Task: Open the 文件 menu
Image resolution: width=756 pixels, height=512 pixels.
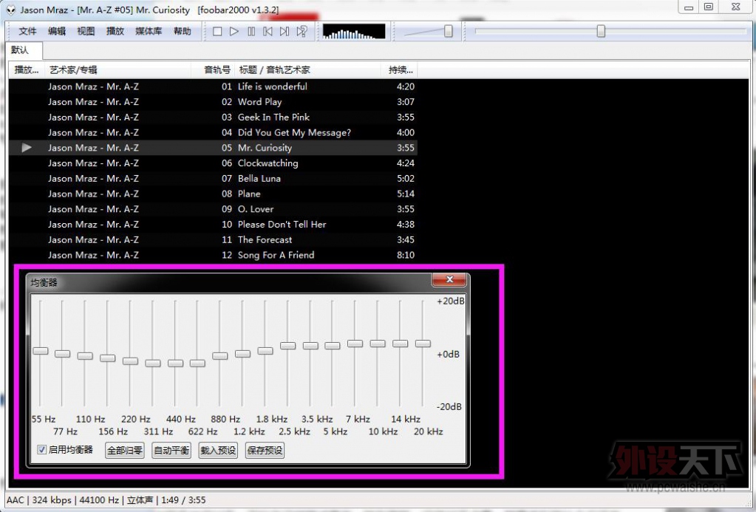Action: tap(27, 31)
